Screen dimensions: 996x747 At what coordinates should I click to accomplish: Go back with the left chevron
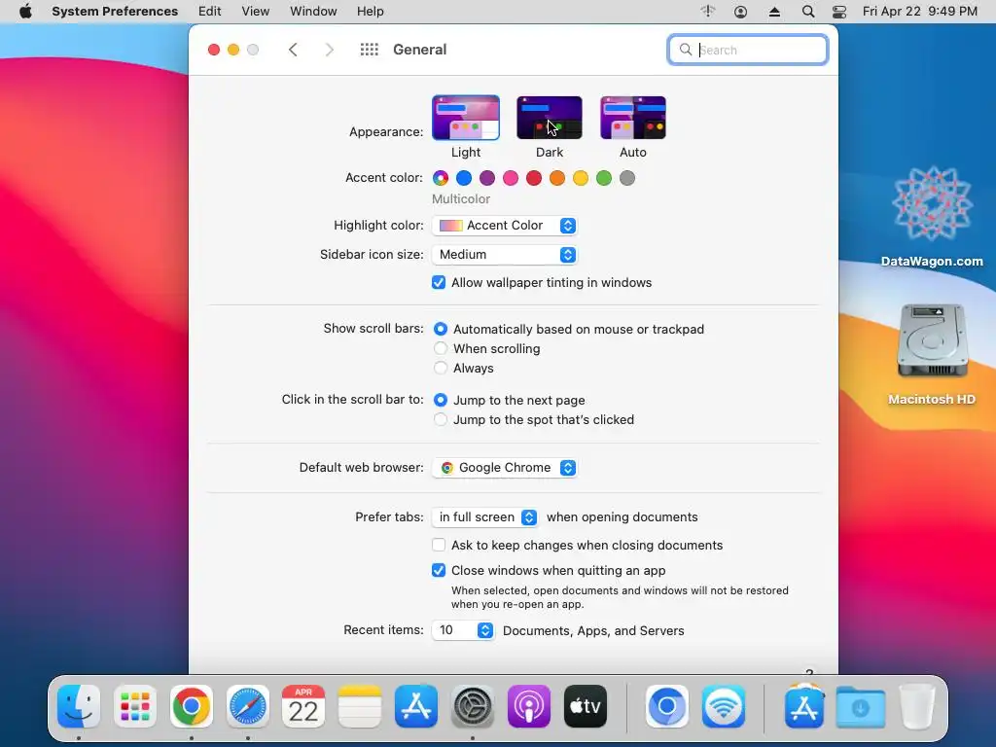coord(293,50)
